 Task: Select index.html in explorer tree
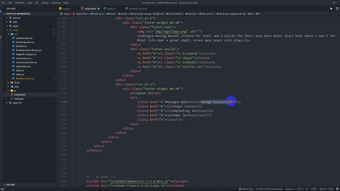pos(20,94)
